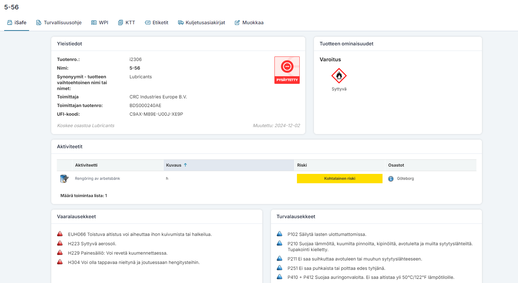The height and width of the screenshot is (283, 518).
Task: Click the P102 Säilytä lasten ulottumattomissa statement
Action: click(327, 234)
